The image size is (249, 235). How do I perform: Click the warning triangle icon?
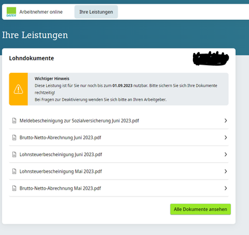click(18, 89)
